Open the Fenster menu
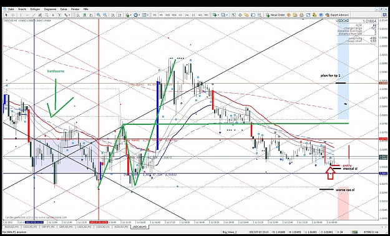 click(x=75, y=9)
